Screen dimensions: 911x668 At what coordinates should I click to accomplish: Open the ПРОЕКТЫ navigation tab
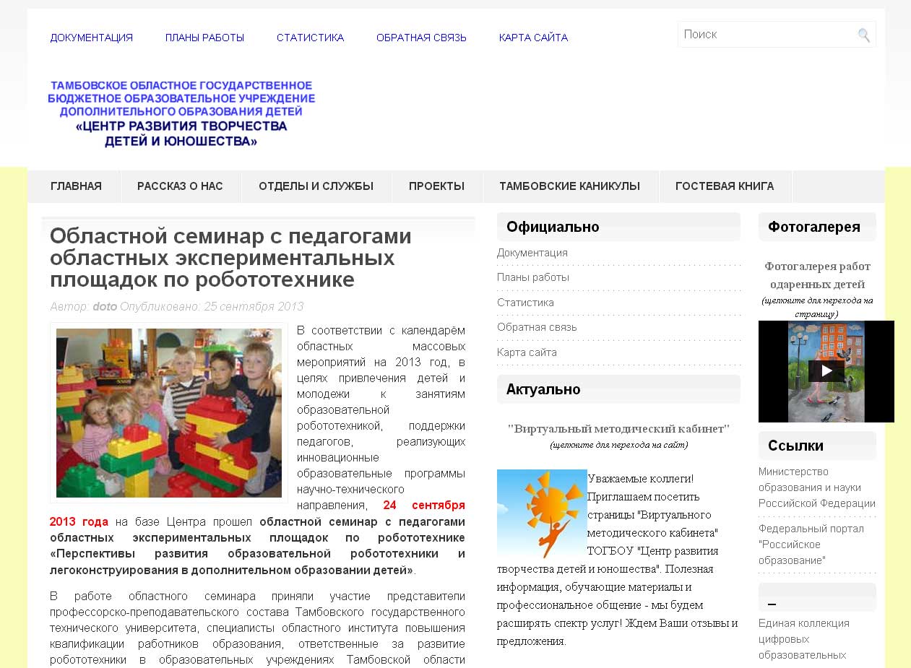point(436,186)
